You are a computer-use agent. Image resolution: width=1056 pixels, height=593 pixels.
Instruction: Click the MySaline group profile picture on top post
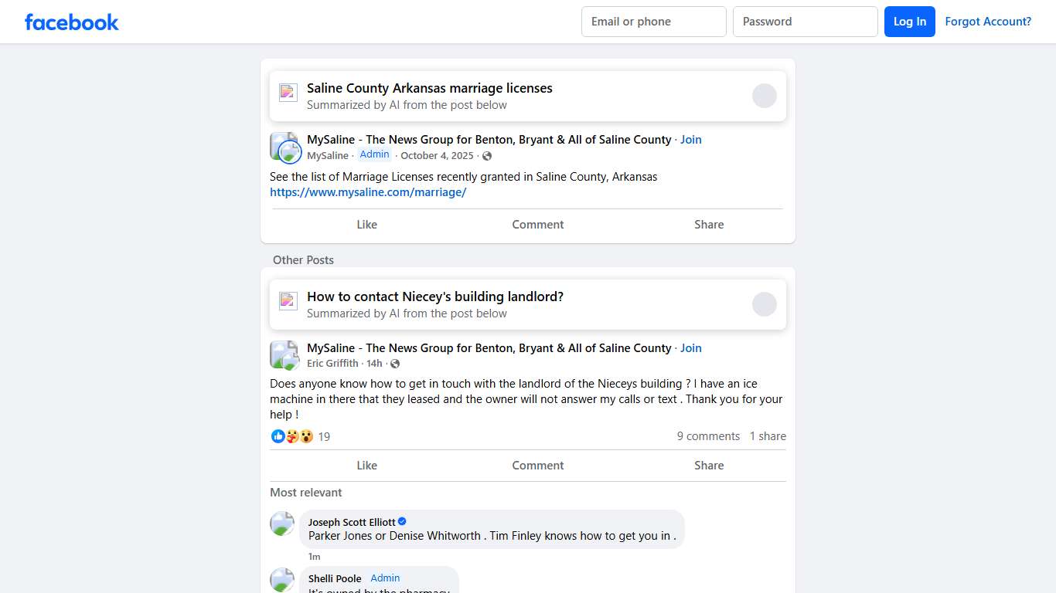(x=284, y=147)
